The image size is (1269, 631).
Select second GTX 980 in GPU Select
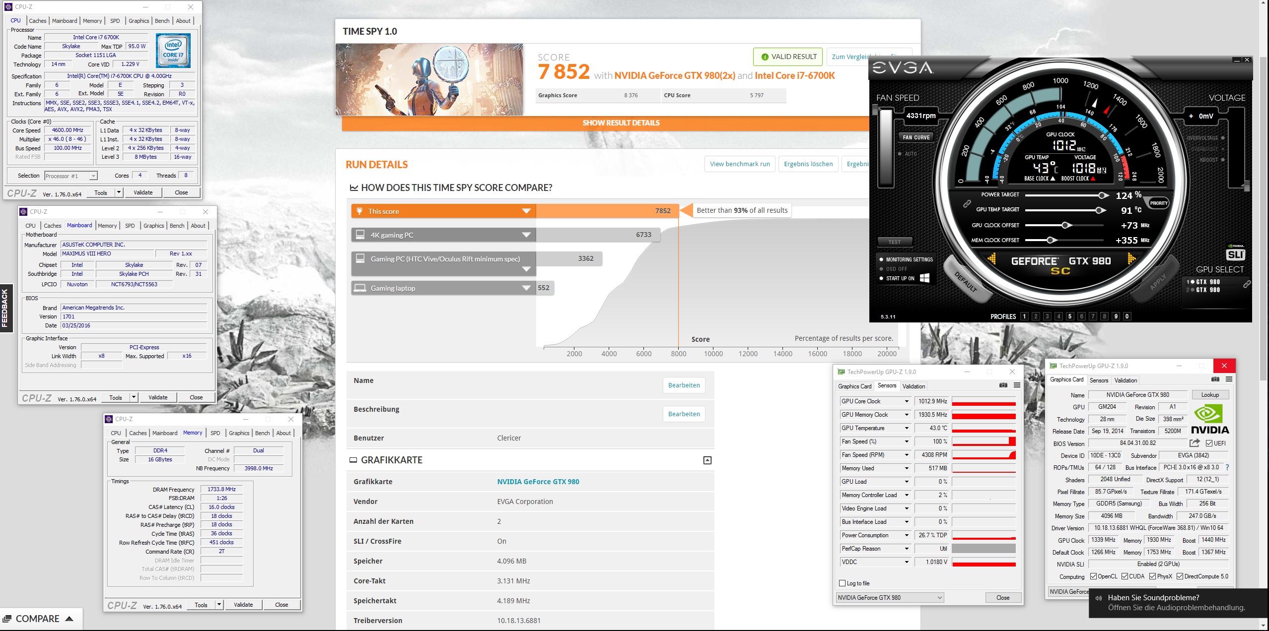tap(1203, 290)
